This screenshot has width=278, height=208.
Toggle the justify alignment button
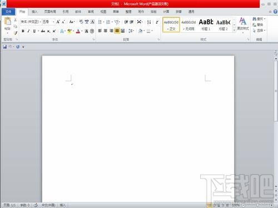117,31
